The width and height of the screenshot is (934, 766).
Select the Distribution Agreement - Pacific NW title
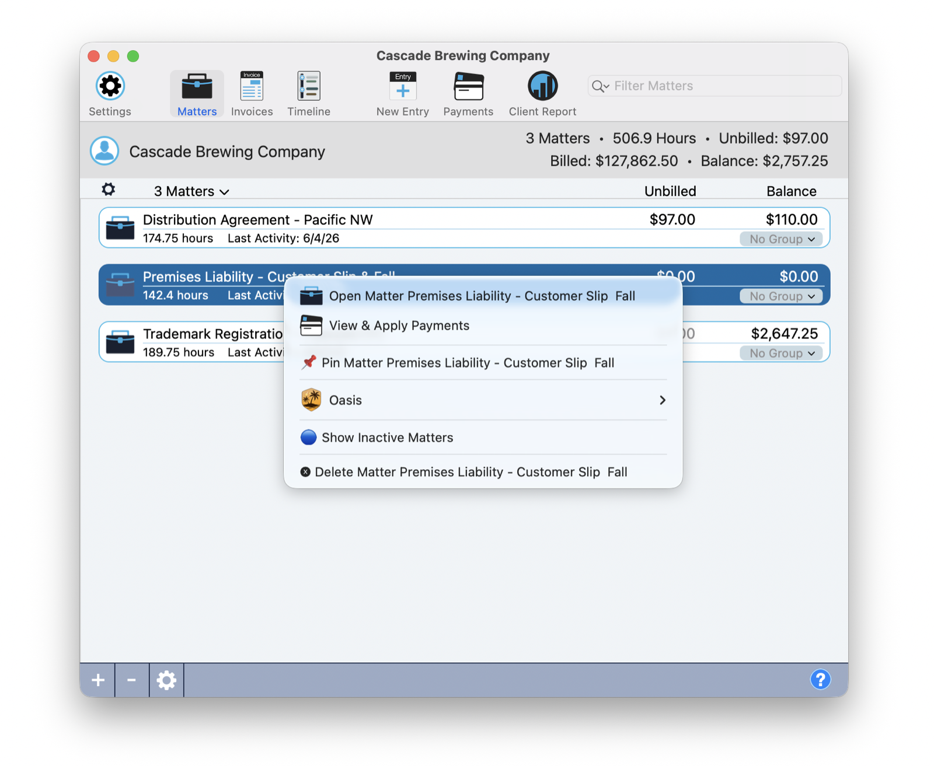257,219
